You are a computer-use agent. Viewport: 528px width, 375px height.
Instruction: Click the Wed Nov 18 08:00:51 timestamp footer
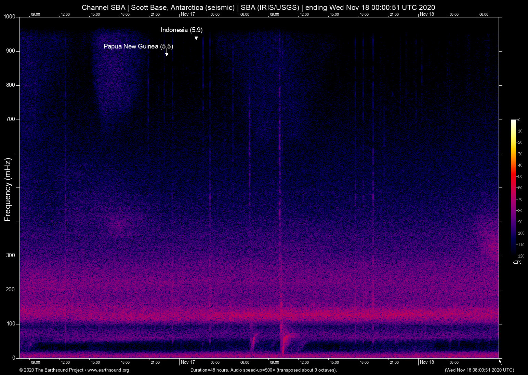479,370
